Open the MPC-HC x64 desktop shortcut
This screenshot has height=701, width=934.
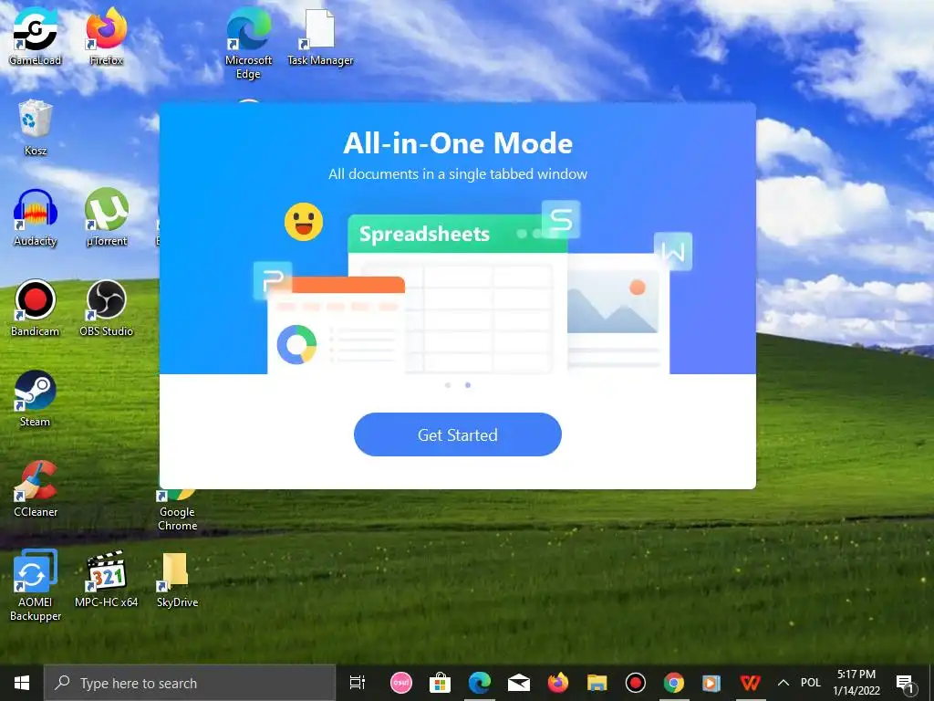(107, 579)
